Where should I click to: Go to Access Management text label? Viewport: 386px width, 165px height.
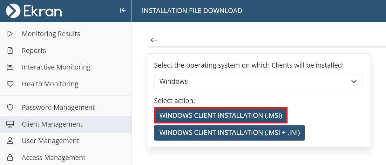coord(53,157)
